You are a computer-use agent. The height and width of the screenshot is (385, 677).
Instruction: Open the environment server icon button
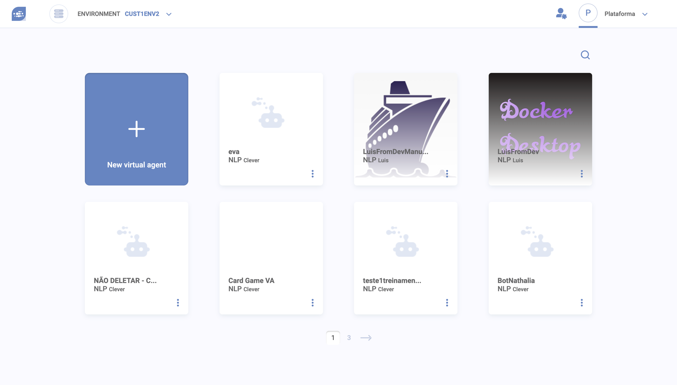coord(58,14)
